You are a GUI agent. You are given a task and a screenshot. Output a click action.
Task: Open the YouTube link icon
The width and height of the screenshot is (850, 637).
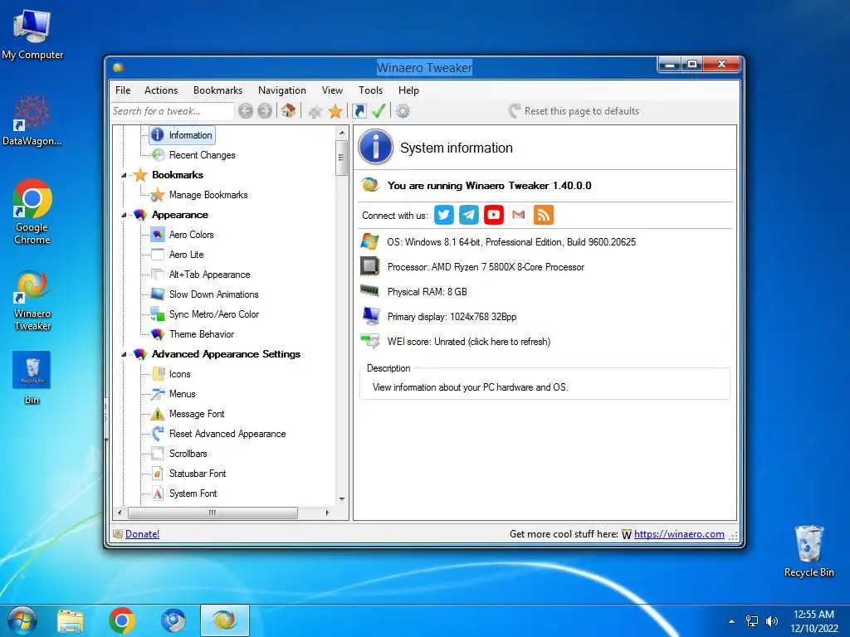[x=494, y=215]
